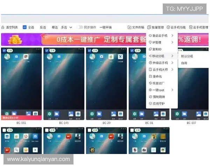The height and width of the screenshot is (168, 210).
Task: Click the 一键平铺 tile button
Action: (x=106, y=27)
